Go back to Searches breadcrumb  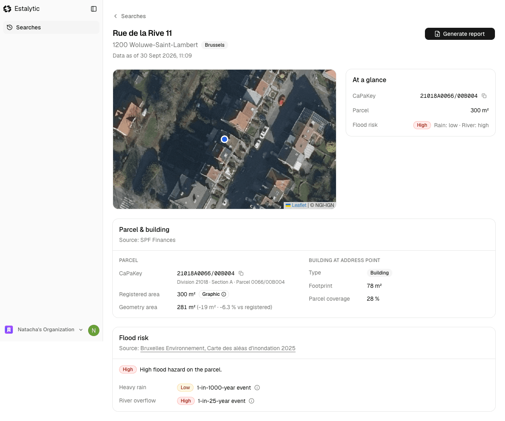[x=130, y=16]
